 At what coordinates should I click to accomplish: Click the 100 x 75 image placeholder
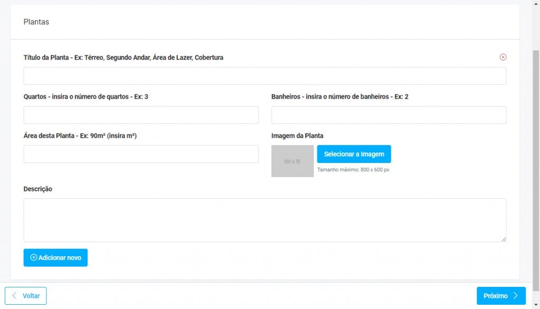click(x=292, y=161)
